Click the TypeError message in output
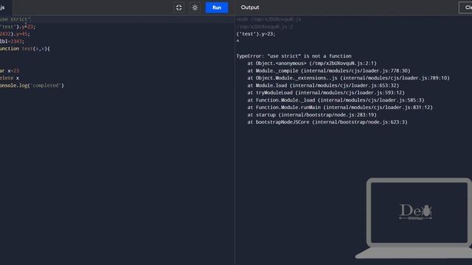Image resolution: width=472 pixels, height=265 pixels. point(294,56)
